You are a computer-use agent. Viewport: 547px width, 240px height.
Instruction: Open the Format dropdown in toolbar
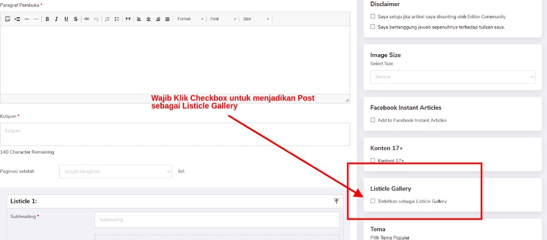tap(190, 19)
